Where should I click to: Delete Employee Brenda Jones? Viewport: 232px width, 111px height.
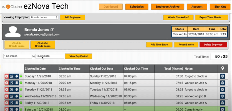click(x=213, y=45)
